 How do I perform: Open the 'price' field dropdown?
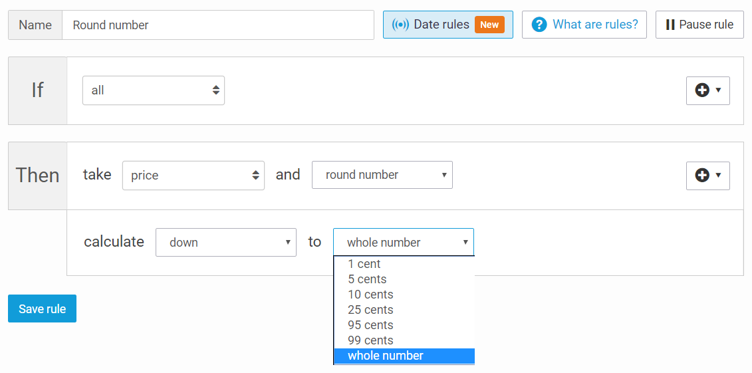click(x=193, y=176)
